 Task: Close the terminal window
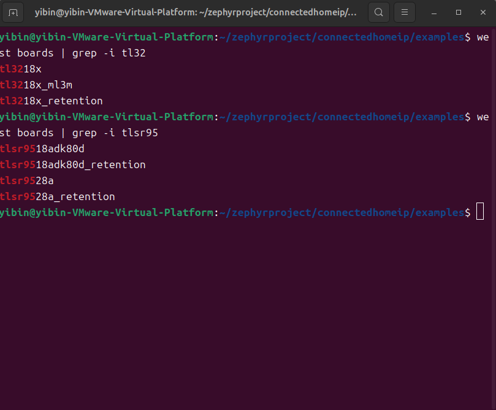tap(483, 12)
